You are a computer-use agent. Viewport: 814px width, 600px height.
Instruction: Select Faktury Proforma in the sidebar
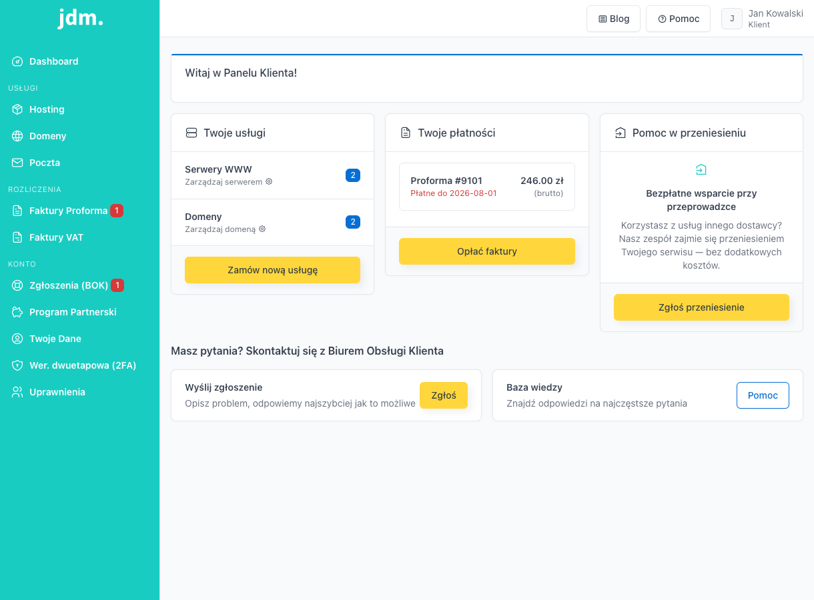tap(80, 211)
